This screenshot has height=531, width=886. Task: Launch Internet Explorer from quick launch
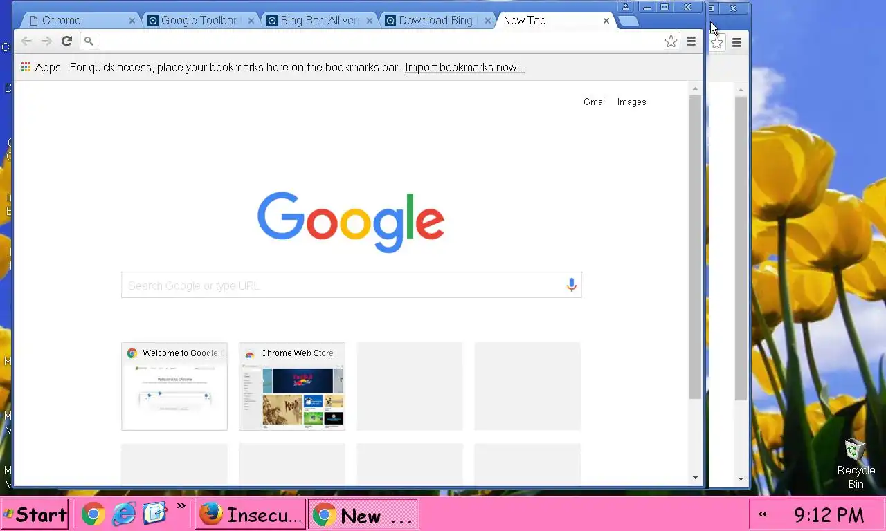click(x=124, y=514)
